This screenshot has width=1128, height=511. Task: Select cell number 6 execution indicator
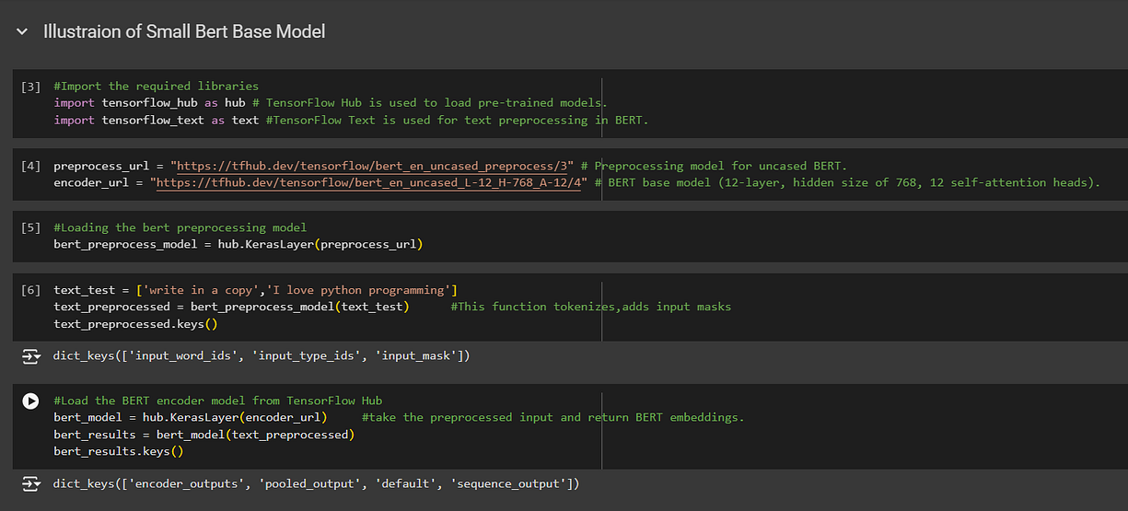click(30, 290)
